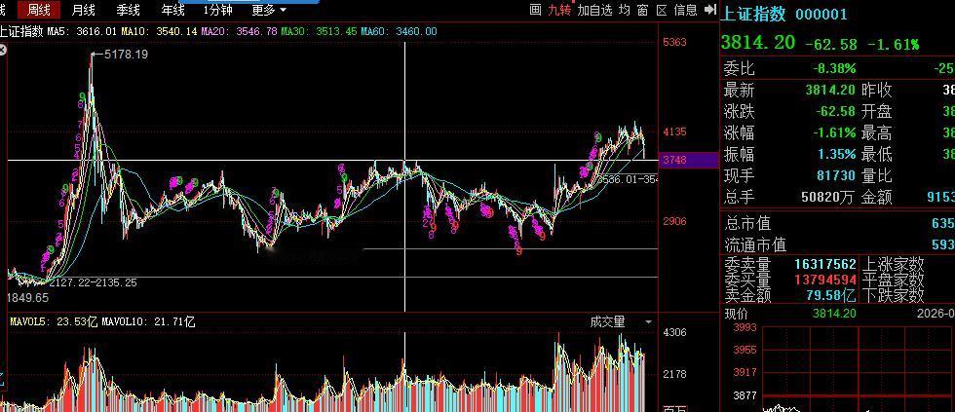Toggle the 均 moving-average lines
This screenshot has height=412, width=955.
625,10
